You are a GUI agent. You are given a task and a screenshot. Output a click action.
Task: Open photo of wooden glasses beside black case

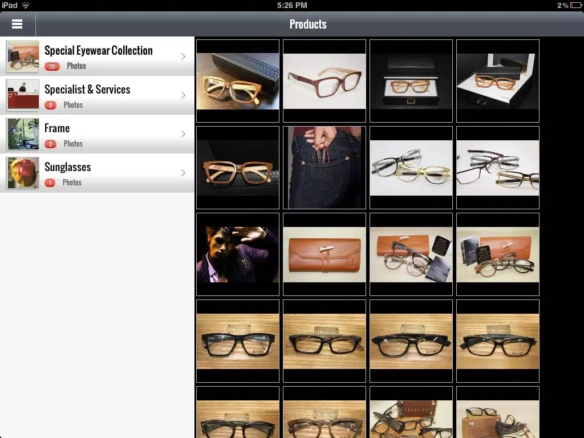(238, 81)
